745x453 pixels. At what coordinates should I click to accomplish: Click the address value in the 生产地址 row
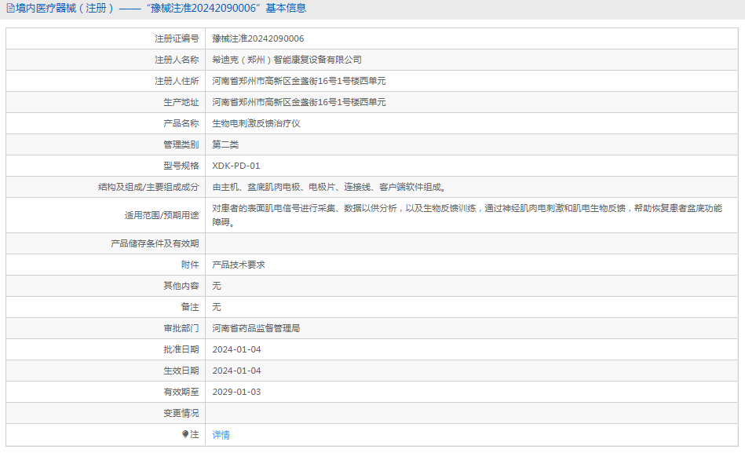tap(299, 102)
